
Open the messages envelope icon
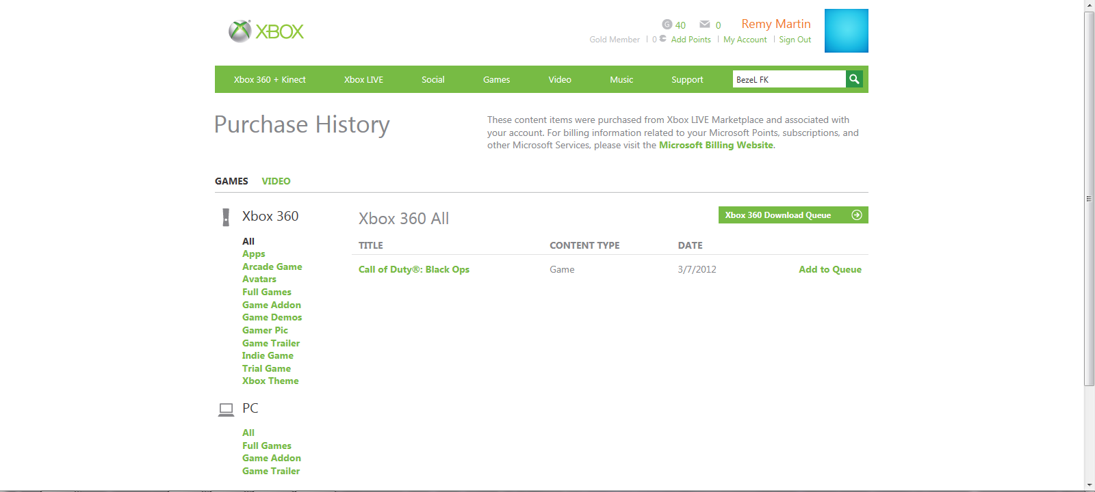pyautogui.click(x=705, y=25)
